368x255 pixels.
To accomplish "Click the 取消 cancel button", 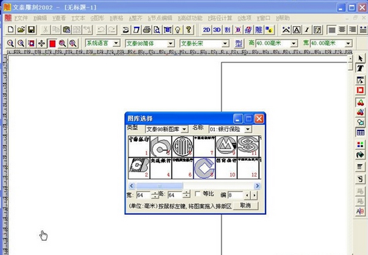I will [x=246, y=205].
